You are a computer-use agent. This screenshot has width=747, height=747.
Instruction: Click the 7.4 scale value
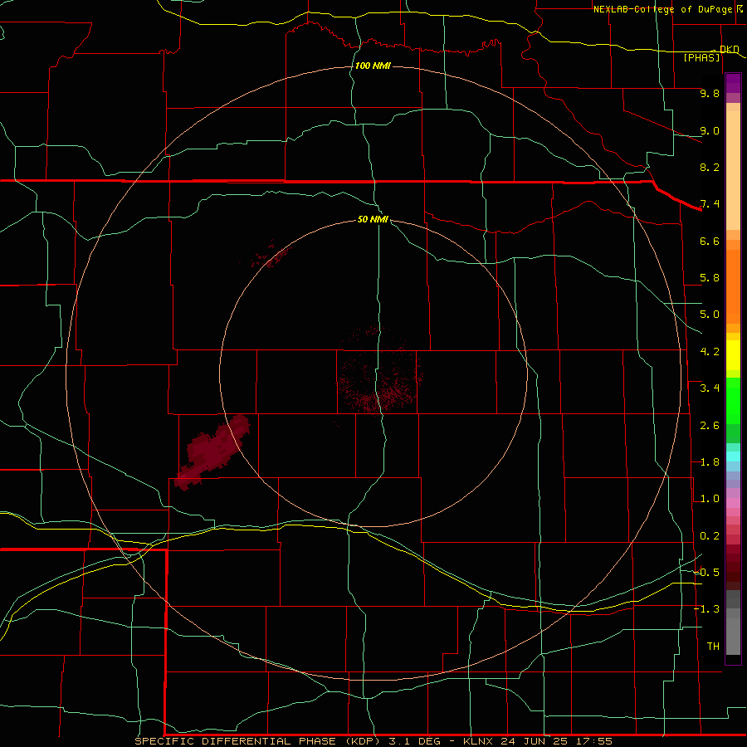pos(710,204)
